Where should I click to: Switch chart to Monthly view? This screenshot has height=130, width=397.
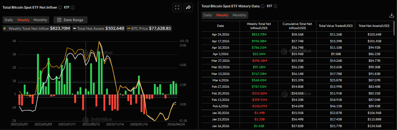(x=40, y=20)
